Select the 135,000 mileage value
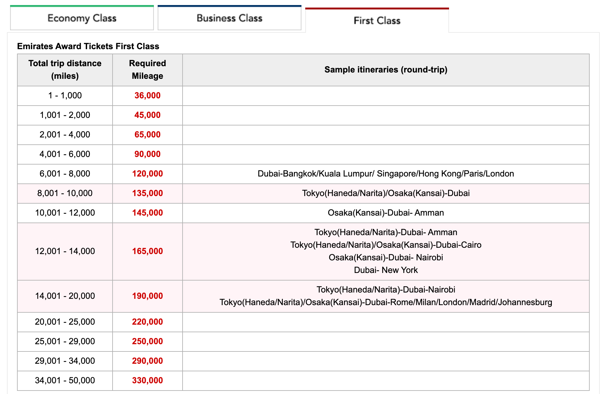613x394 pixels. (148, 193)
